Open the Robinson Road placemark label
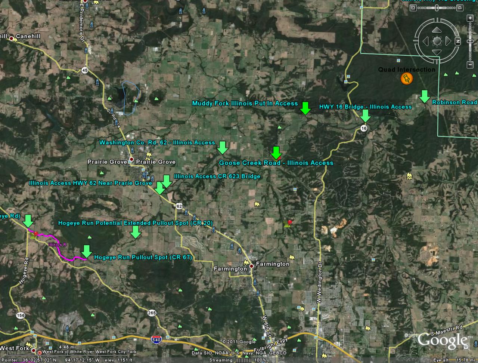The image size is (478, 363). point(454,102)
